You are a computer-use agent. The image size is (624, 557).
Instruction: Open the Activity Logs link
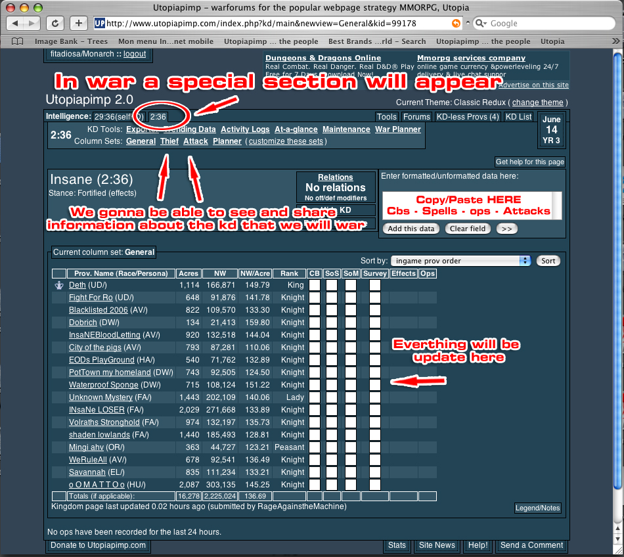pos(245,129)
